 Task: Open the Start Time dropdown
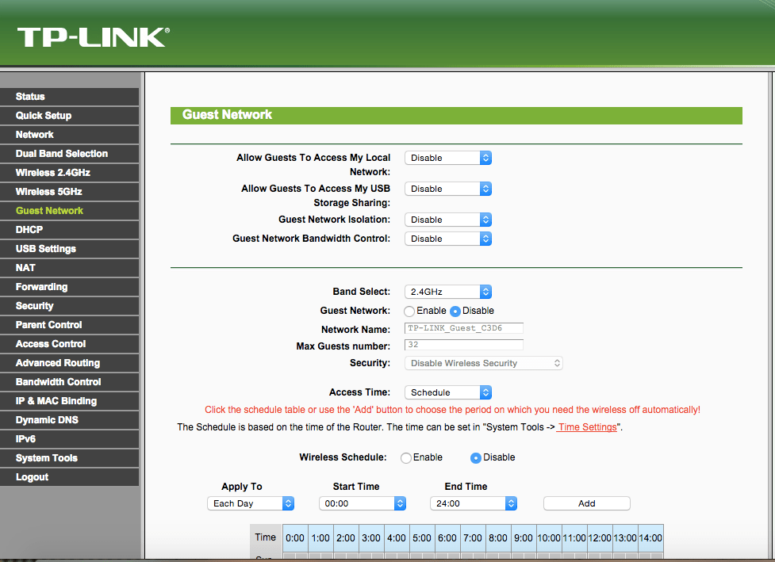pos(363,503)
